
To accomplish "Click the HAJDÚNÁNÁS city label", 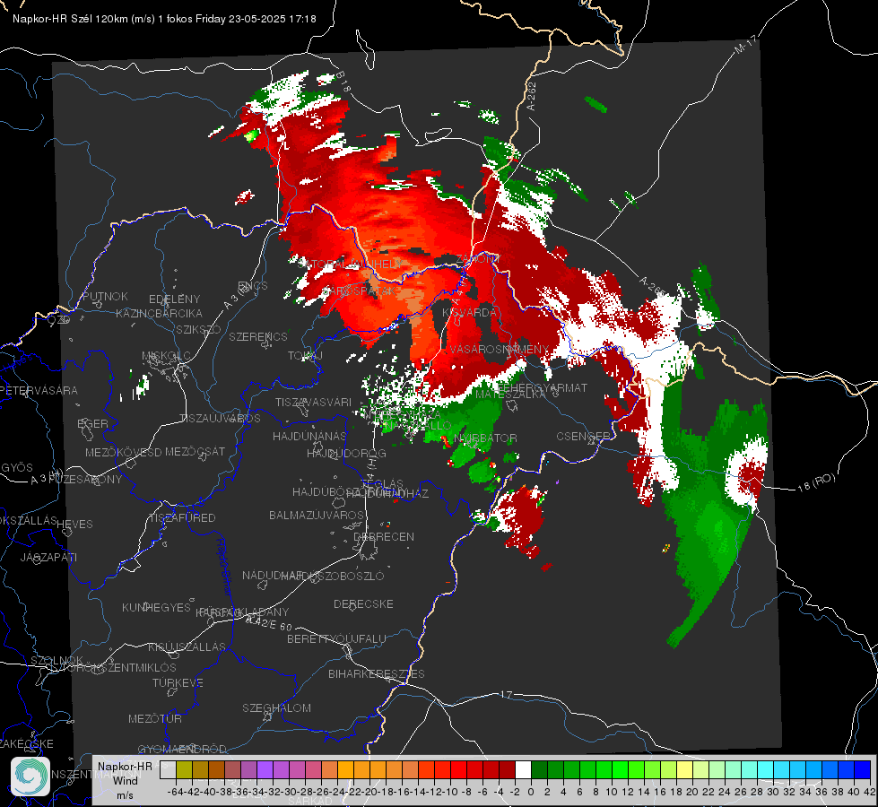I will [x=309, y=436].
